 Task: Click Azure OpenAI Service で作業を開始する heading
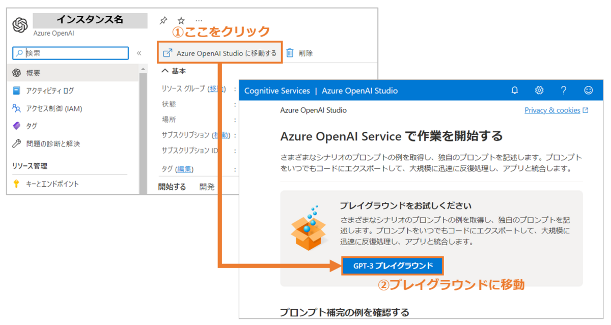(x=392, y=136)
